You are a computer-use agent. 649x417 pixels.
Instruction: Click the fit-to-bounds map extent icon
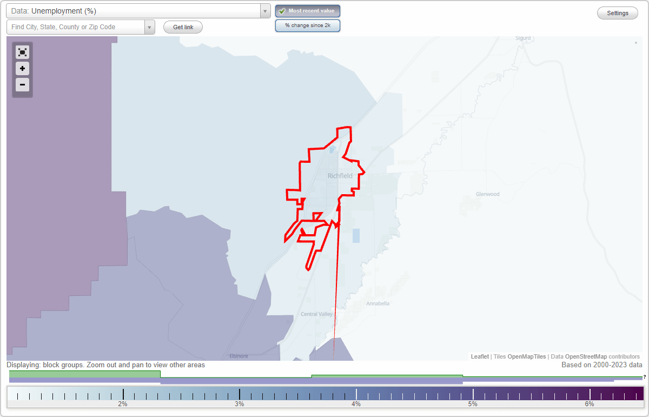tap(22, 52)
